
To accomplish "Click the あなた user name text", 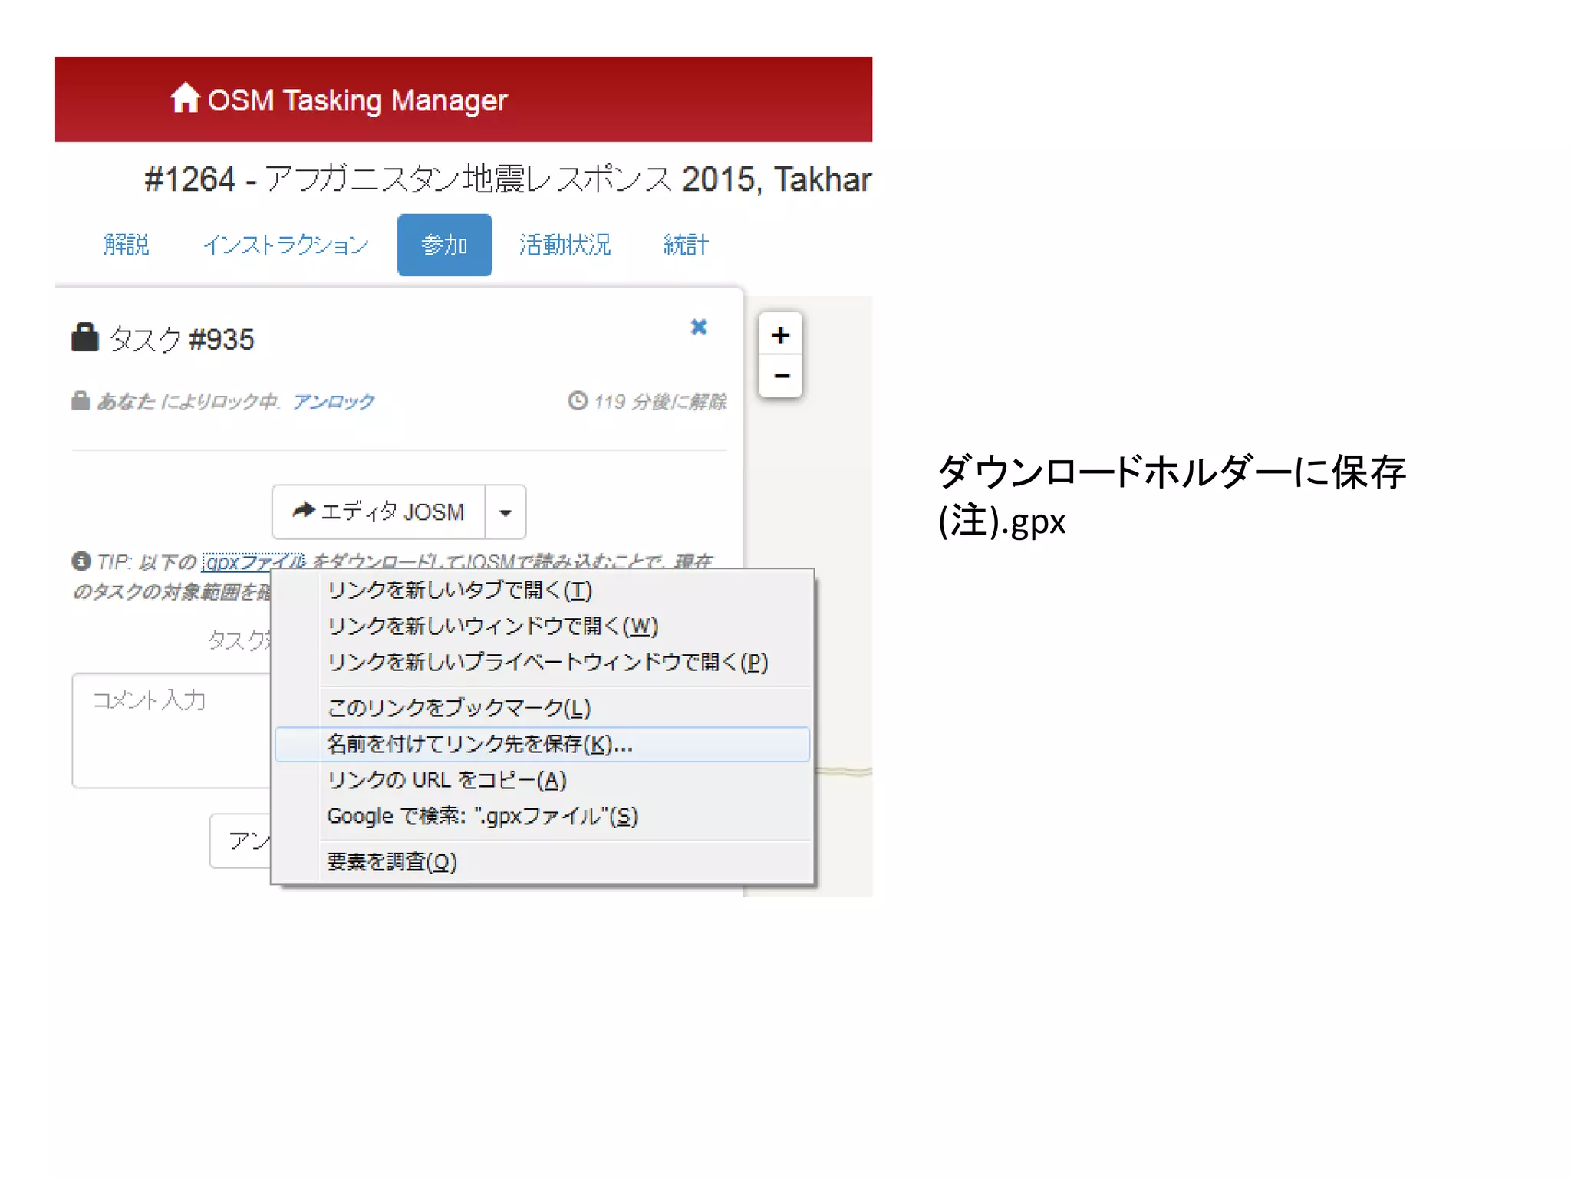I will point(126,401).
